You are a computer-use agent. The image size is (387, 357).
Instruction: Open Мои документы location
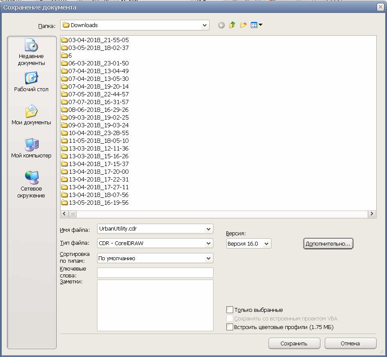tap(31, 115)
